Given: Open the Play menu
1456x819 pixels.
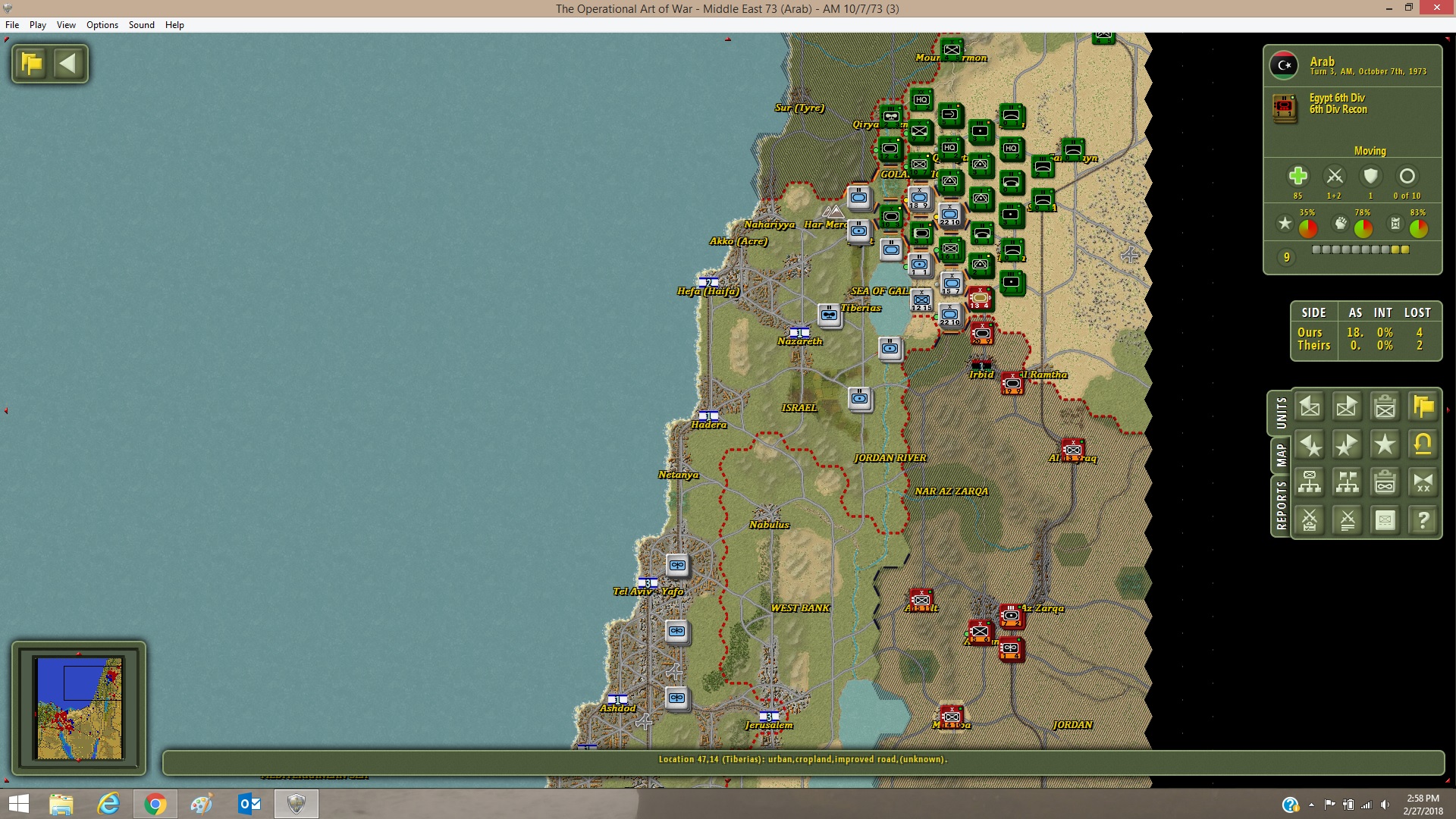Looking at the screenshot, I should point(38,25).
